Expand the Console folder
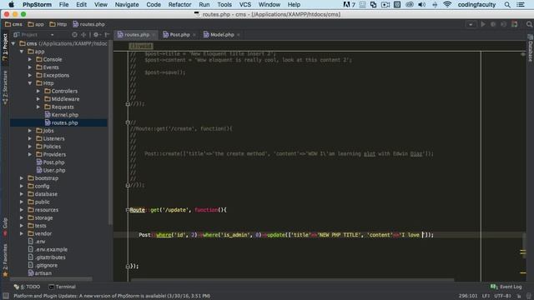This screenshot has width=534, height=300. click(30, 59)
